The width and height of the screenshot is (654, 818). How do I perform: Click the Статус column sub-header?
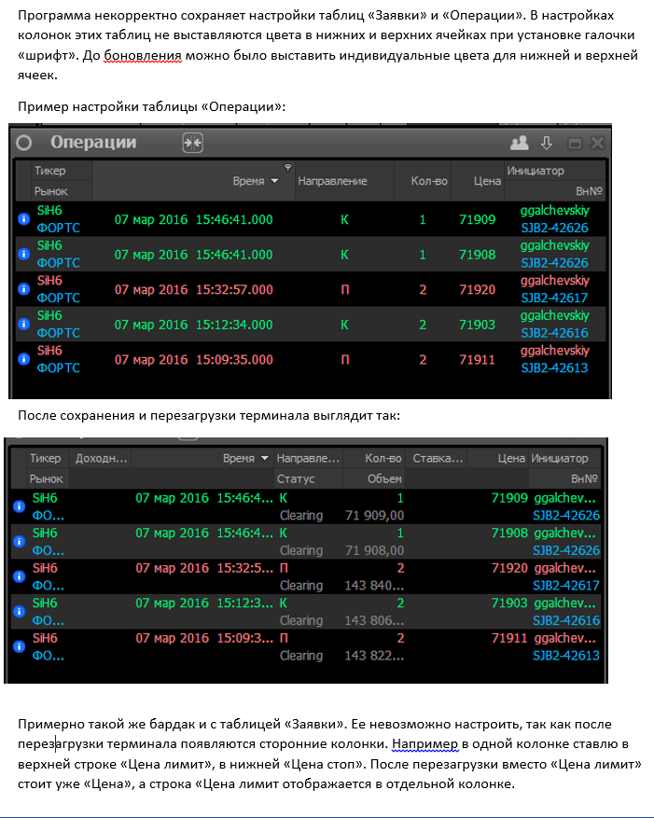(x=297, y=478)
